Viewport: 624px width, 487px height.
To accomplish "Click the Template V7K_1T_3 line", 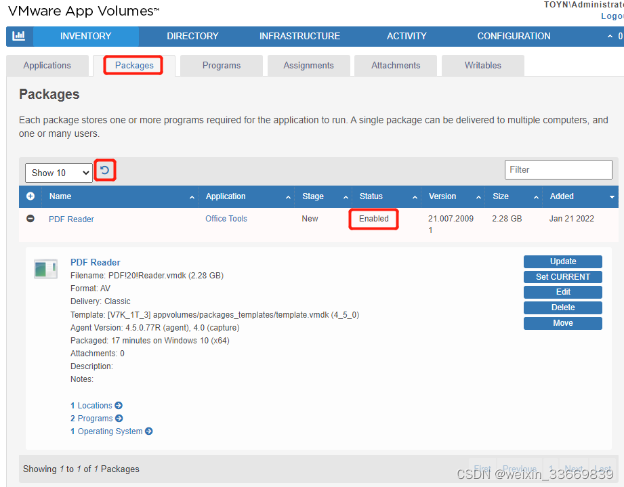I will 215,315.
